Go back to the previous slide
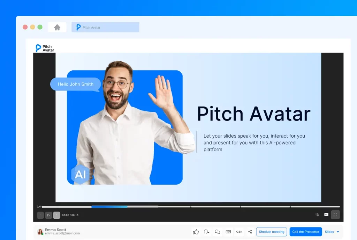This screenshot has width=357, height=240. point(40,215)
